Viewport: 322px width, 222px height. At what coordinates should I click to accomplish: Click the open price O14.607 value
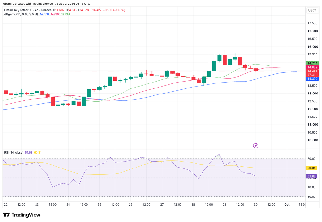pos(59,10)
